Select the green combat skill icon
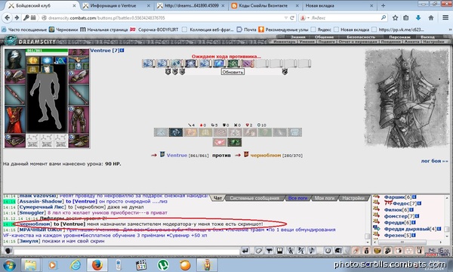 234,142
